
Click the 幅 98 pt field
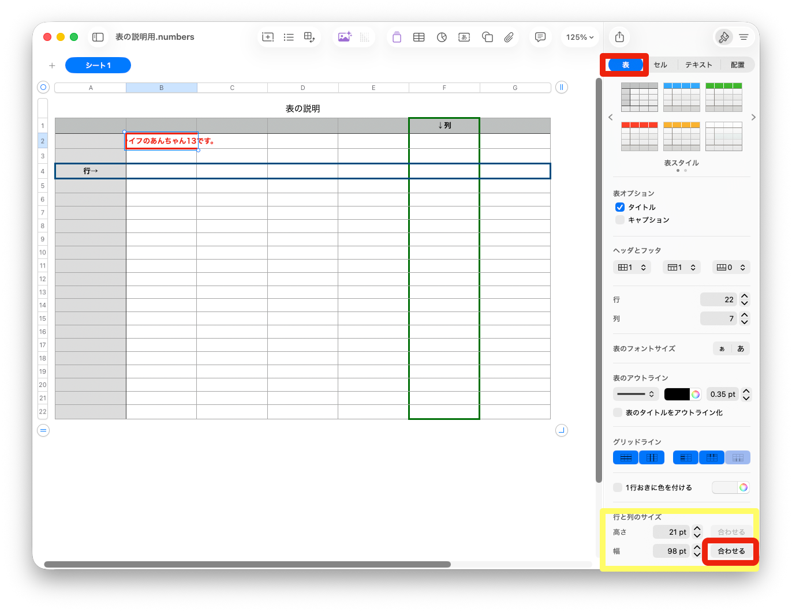(x=671, y=551)
